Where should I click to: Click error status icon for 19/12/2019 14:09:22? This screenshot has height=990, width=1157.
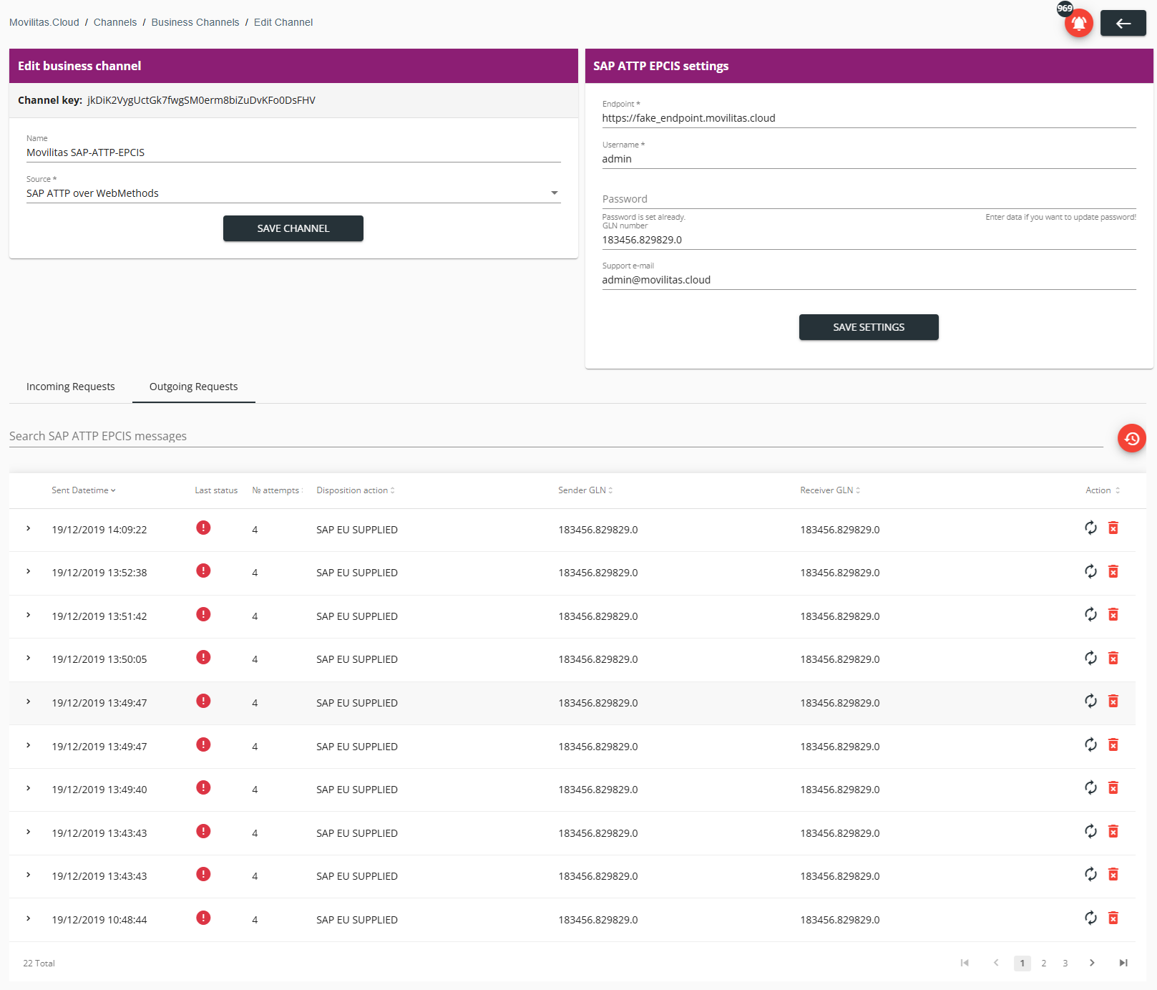point(203,528)
